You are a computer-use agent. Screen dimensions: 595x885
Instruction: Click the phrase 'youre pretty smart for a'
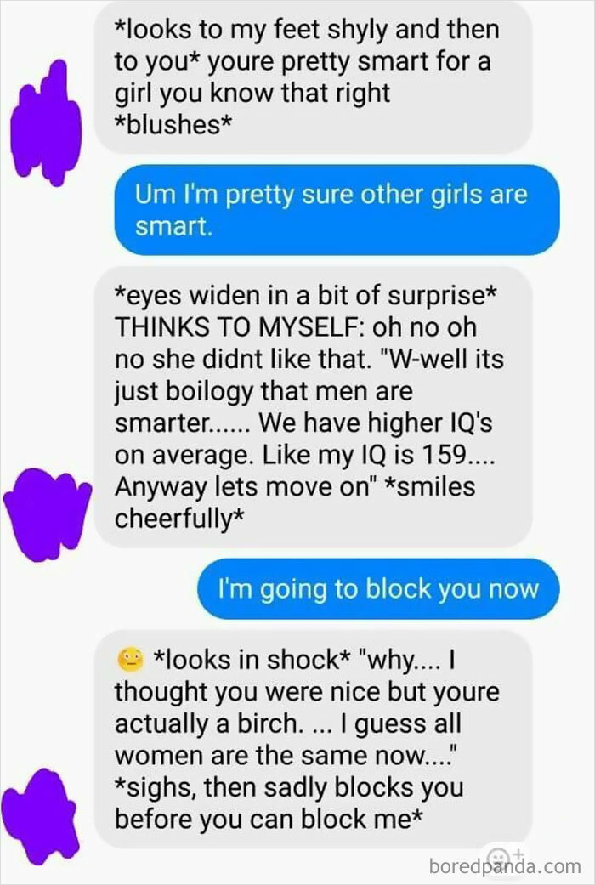click(349, 61)
